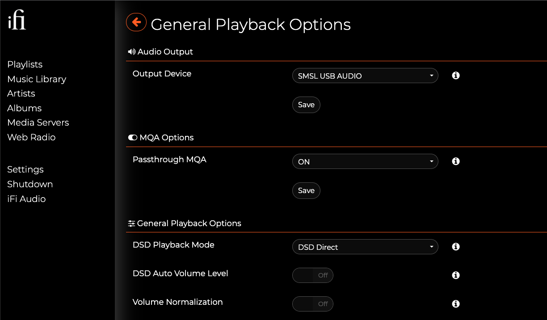Toggle DSD Auto Volume Level switch

313,275
